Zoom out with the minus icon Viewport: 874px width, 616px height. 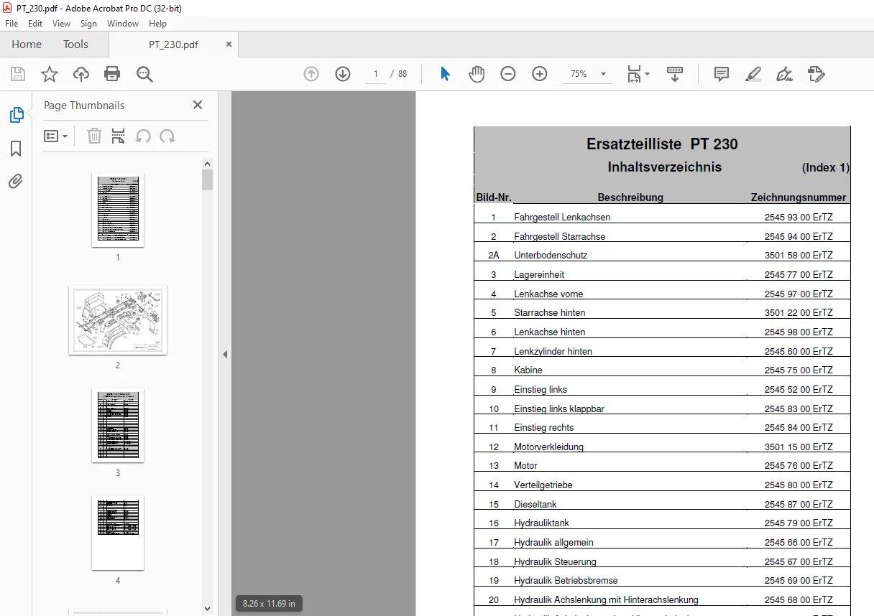click(508, 74)
